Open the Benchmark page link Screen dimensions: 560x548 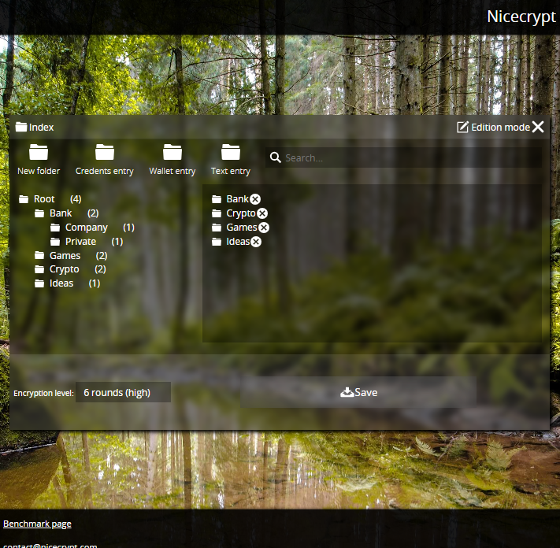pos(37,524)
